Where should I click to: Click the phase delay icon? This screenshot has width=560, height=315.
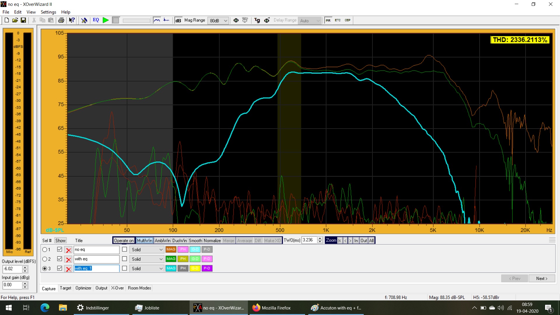click(267, 20)
